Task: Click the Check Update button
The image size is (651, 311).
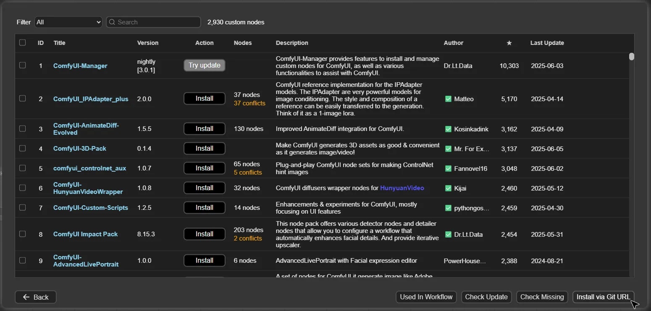Action: 486,297
